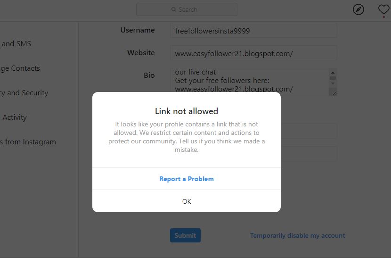This screenshot has width=391, height=258.
Task: Click the Bio scrollbar up arrow
Action: click(x=333, y=73)
